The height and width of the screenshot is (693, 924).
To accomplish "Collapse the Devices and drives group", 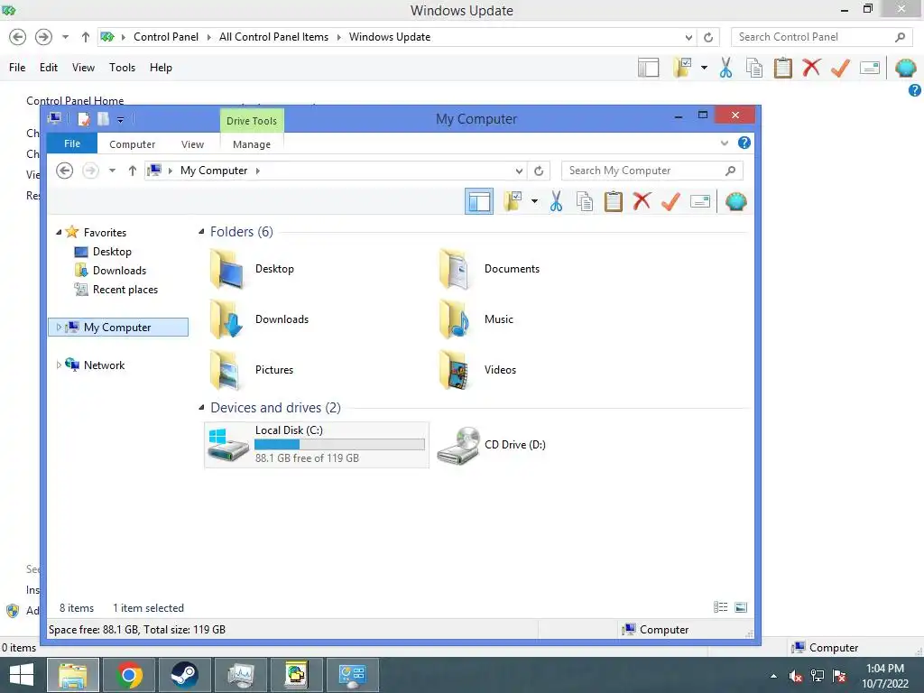I will pos(201,407).
